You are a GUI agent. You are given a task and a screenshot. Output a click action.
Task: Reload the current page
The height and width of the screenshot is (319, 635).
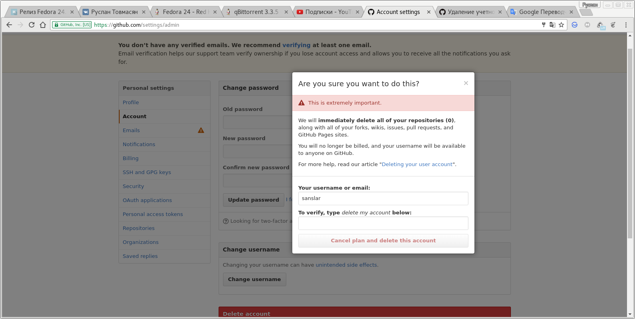coord(32,25)
